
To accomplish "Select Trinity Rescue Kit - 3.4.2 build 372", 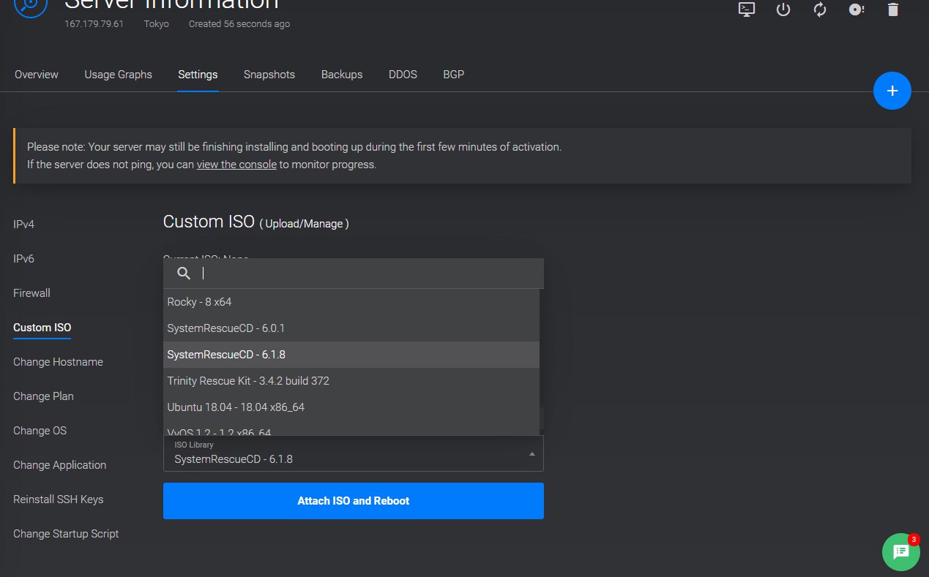I will tap(351, 381).
